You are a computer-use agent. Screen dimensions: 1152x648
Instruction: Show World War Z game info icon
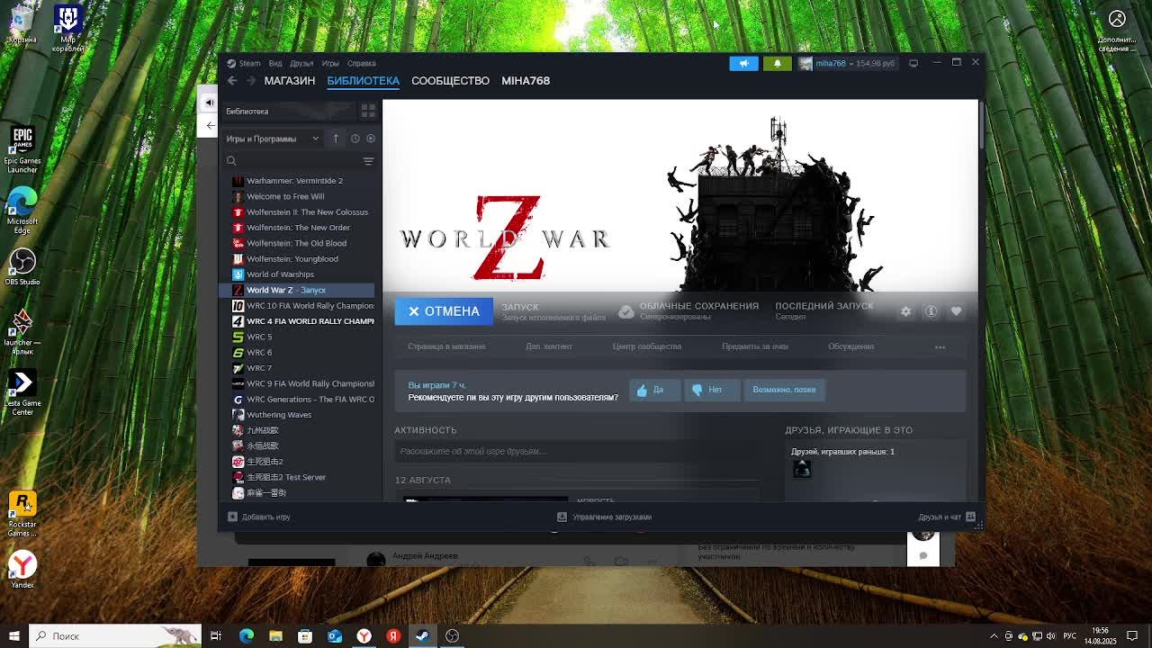[x=931, y=311]
